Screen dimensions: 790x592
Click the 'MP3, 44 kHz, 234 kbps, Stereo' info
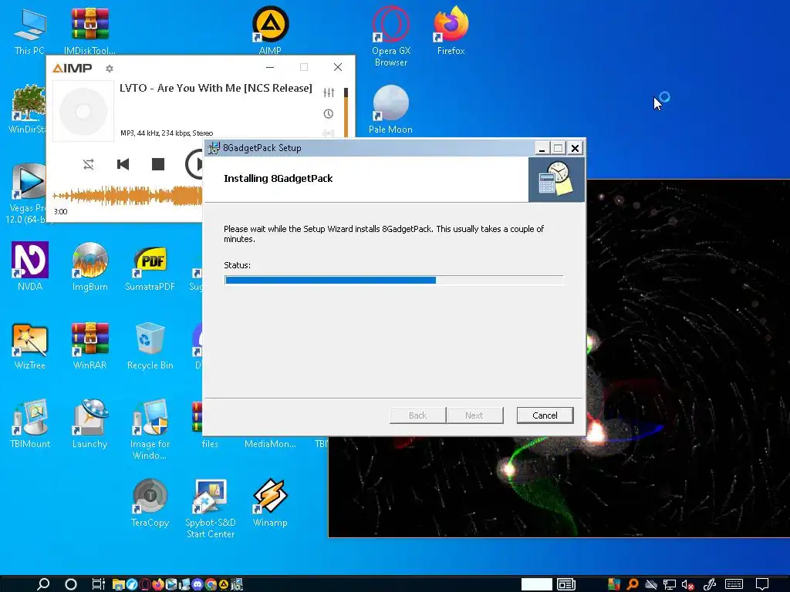point(167,133)
